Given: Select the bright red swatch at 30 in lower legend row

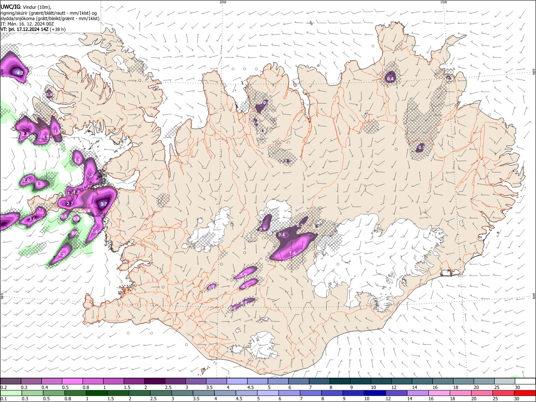Looking at the screenshot, I should click(x=525, y=393).
